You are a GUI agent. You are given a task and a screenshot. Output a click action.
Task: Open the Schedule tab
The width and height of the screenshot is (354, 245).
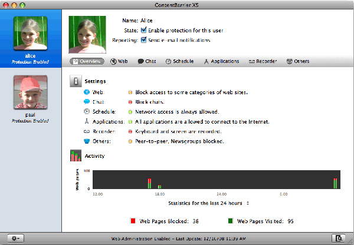coord(179,61)
